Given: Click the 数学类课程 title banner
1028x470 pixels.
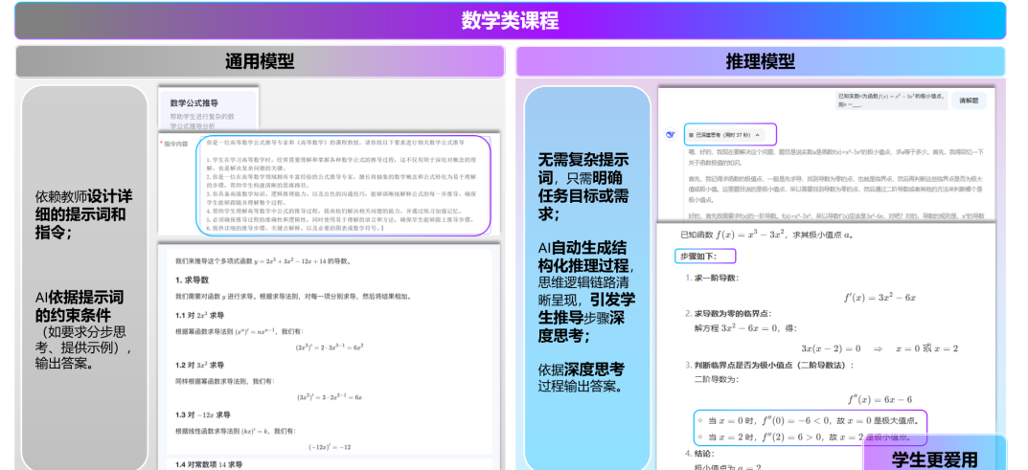Looking at the screenshot, I should [x=510, y=20].
